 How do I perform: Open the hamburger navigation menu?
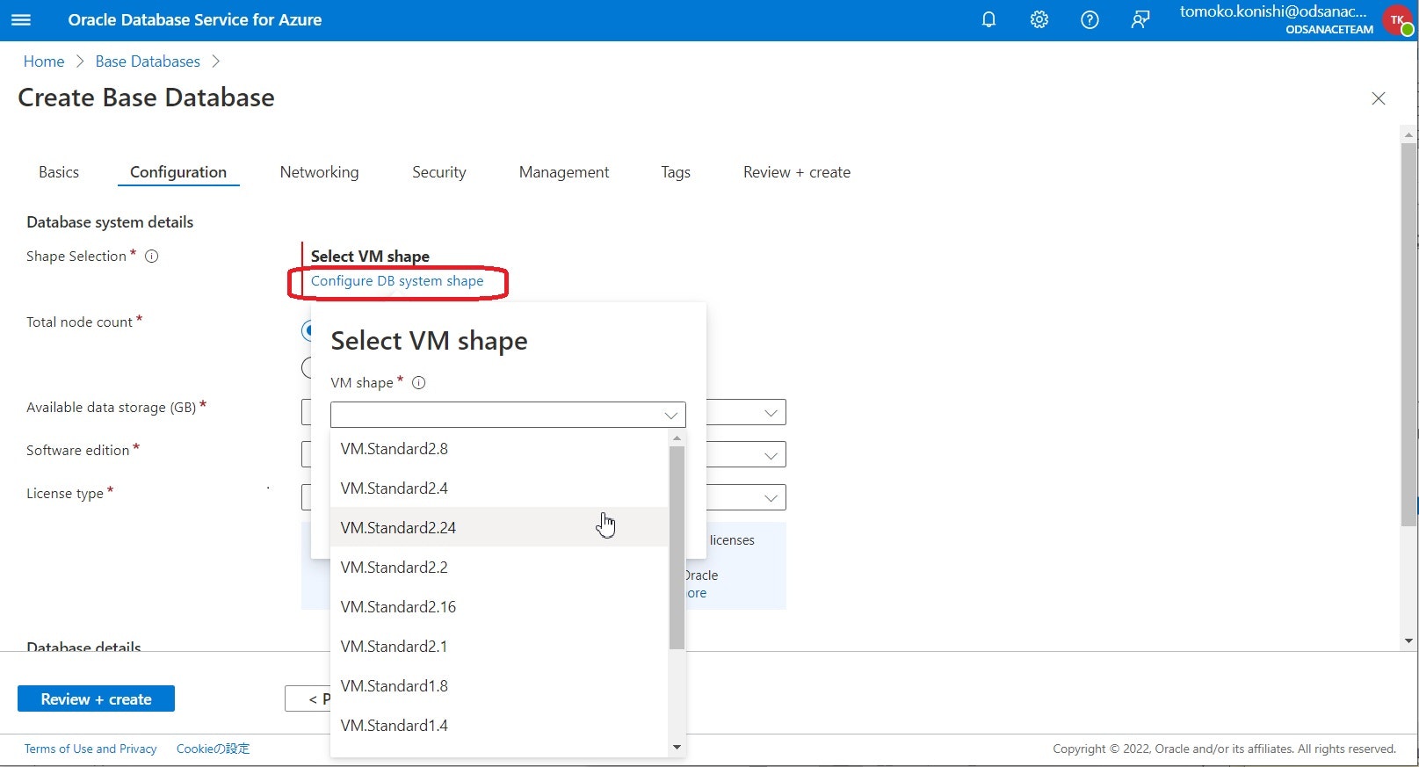(x=20, y=19)
